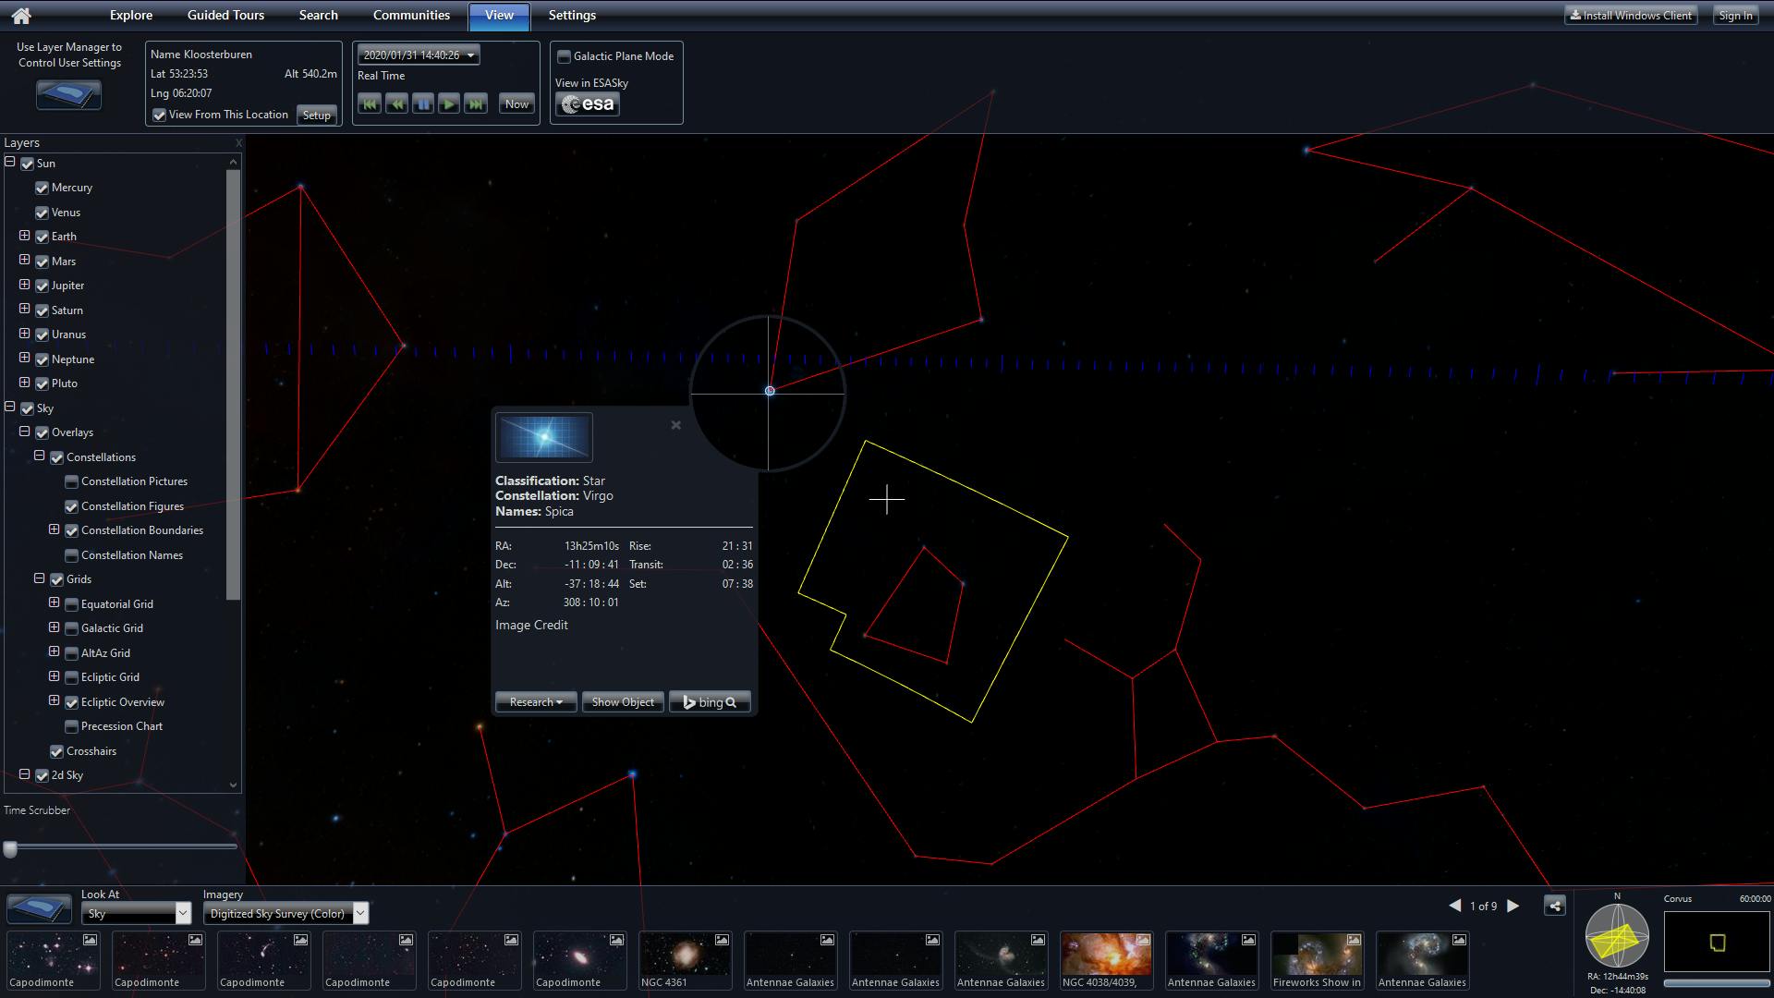Select the NGC 4361 thumbnail

pos(685,959)
